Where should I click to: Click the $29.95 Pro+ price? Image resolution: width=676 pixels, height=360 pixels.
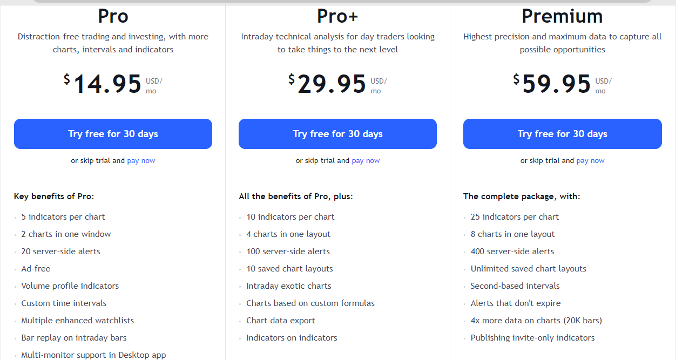click(327, 84)
